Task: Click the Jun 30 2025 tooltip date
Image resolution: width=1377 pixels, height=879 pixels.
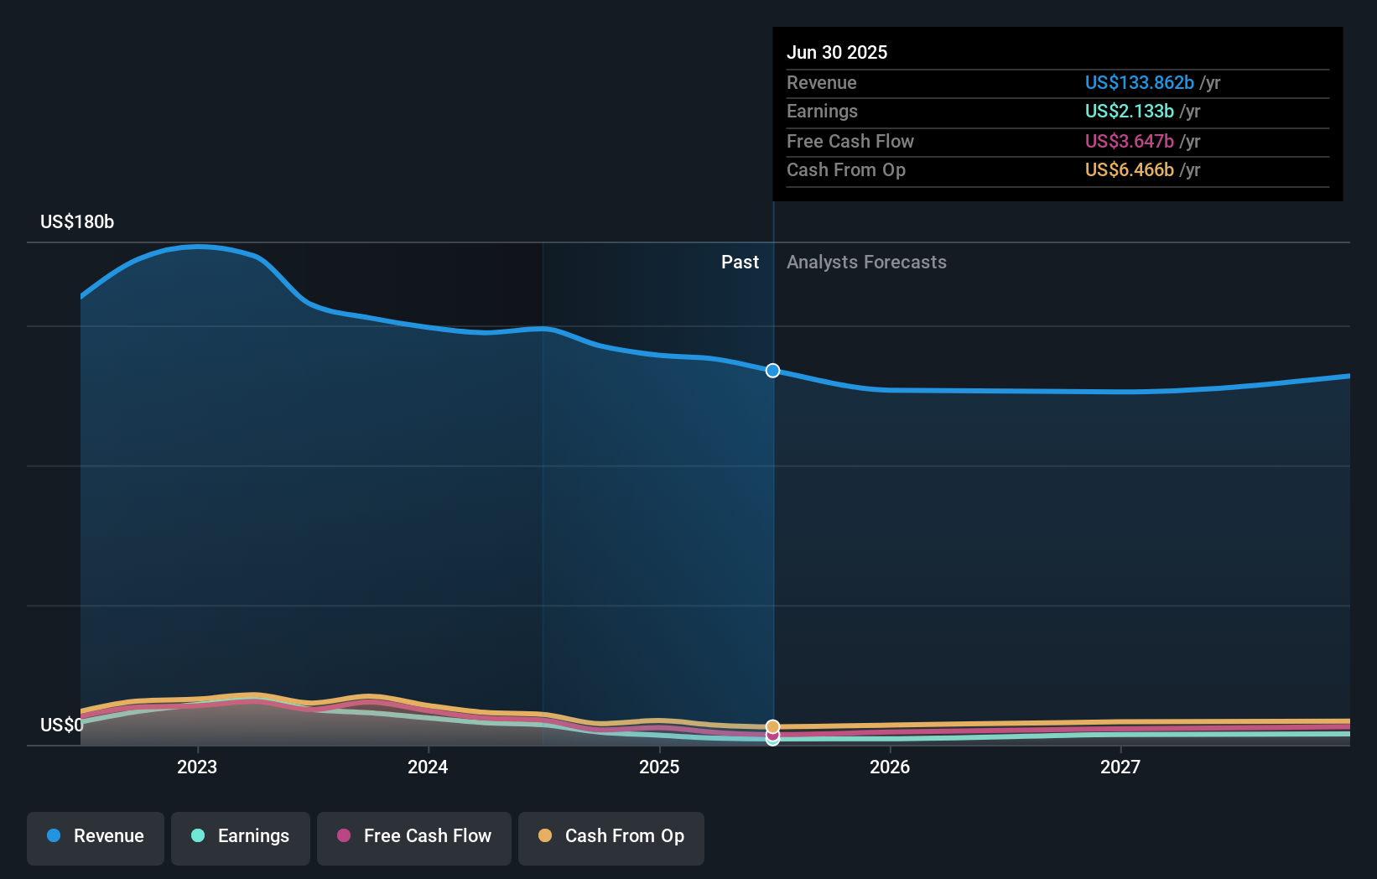Action: 837,53
